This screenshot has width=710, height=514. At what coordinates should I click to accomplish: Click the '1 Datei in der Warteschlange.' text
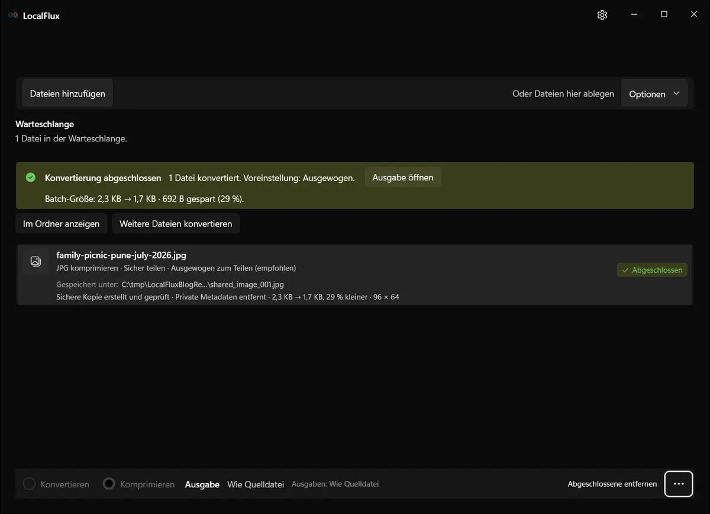coord(71,139)
